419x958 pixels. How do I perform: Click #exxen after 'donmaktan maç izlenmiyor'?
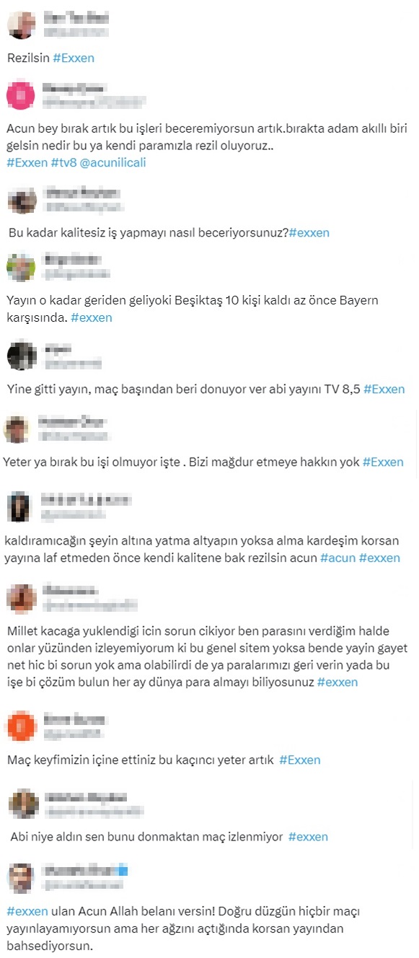[x=308, y=837]
